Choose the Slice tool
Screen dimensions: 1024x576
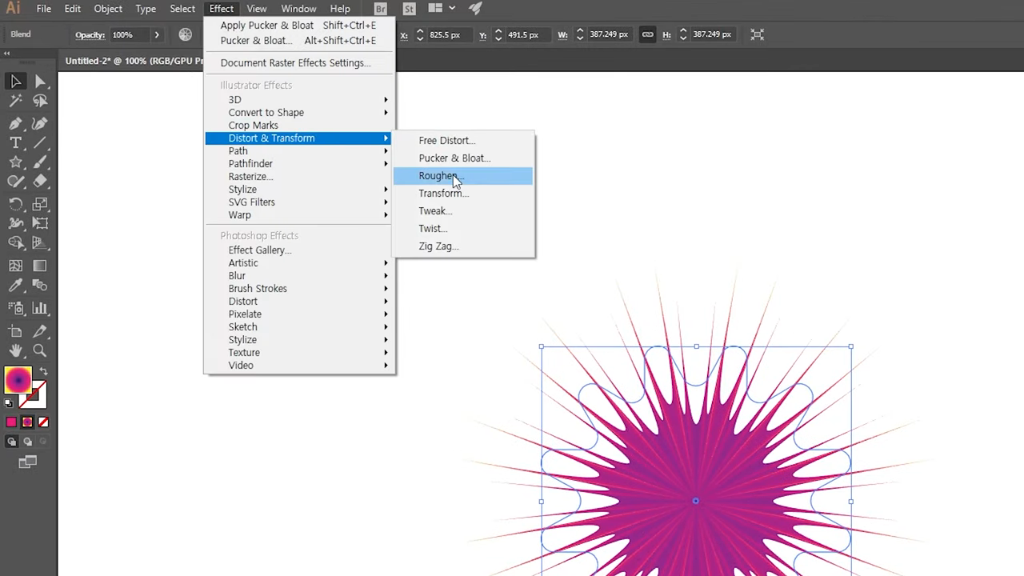tap(41, 330)
